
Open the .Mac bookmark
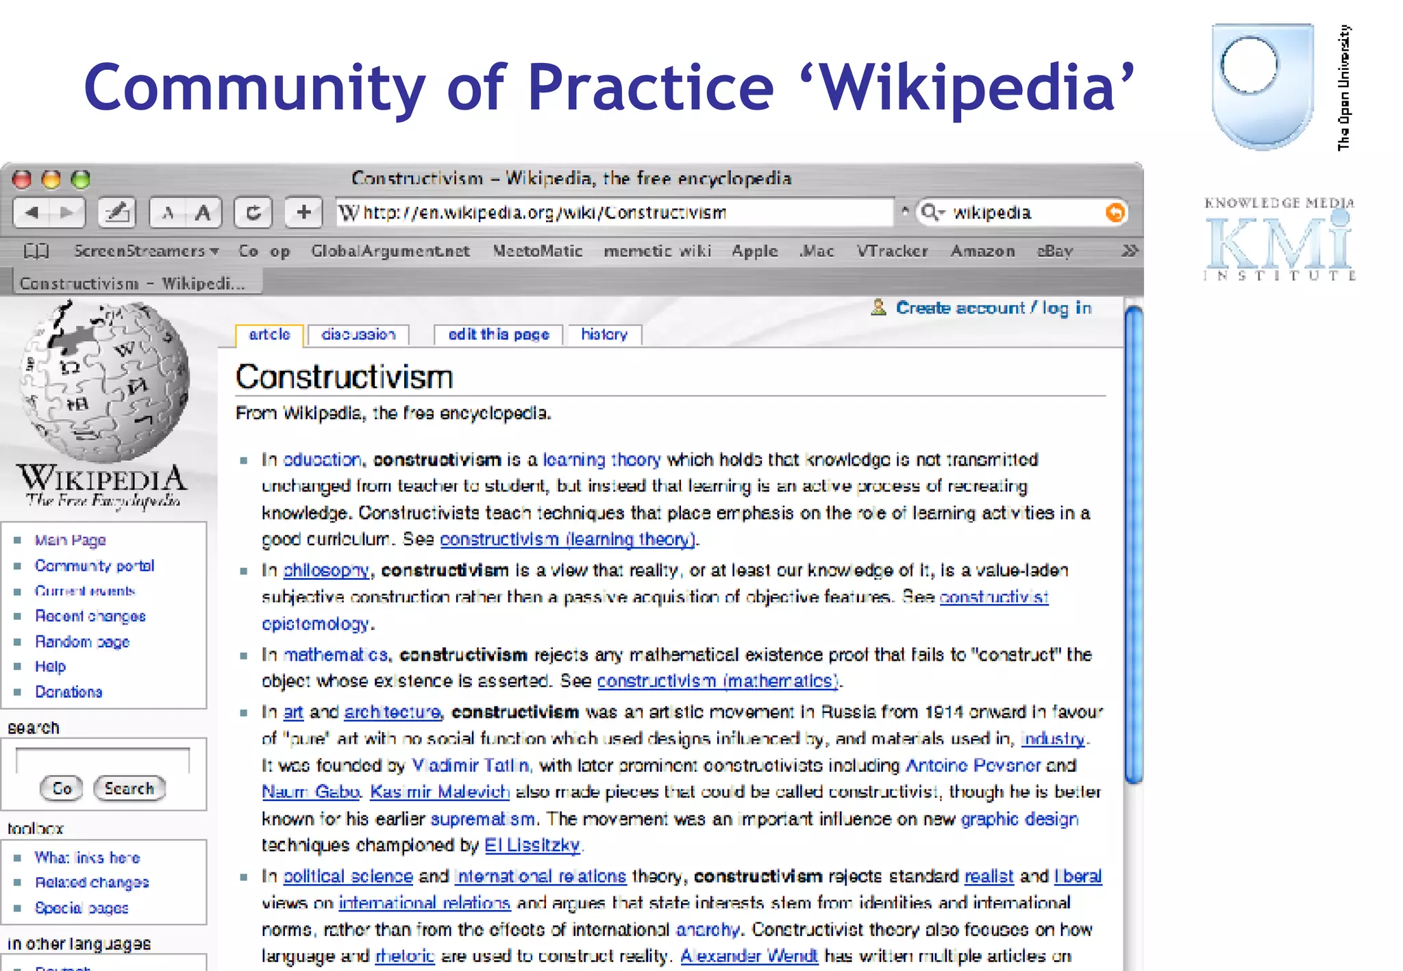817,251
